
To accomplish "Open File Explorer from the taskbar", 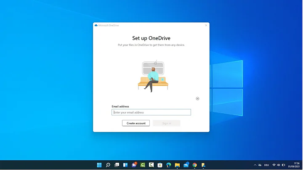I will coord(177,165).
